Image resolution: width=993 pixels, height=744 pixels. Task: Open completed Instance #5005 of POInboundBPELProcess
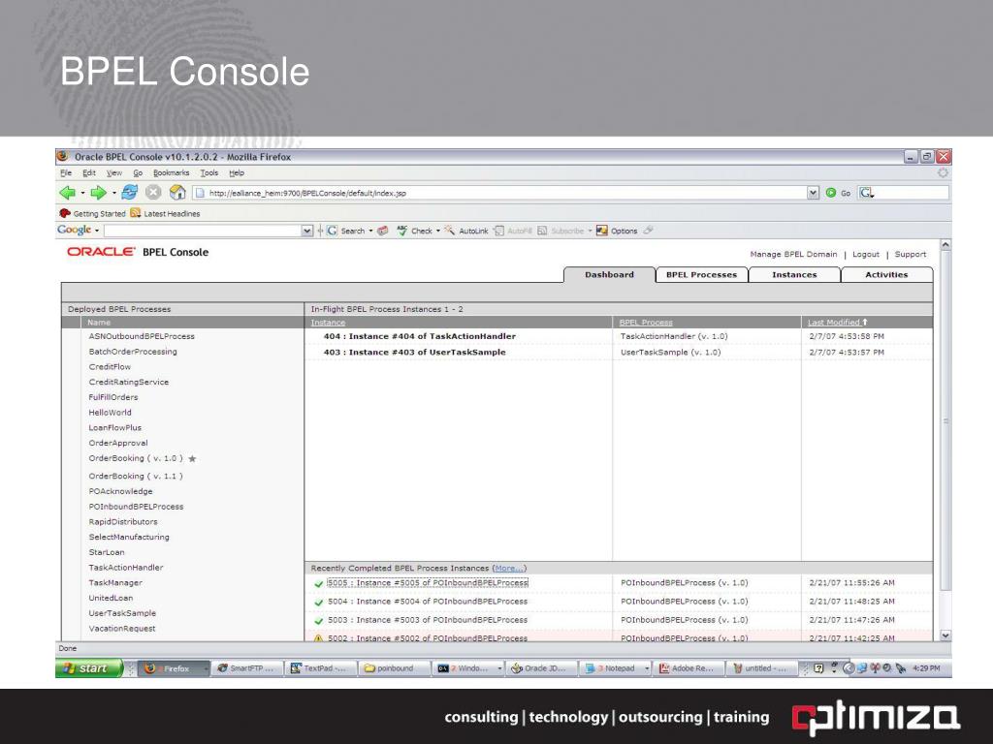(x=428, y=582)
